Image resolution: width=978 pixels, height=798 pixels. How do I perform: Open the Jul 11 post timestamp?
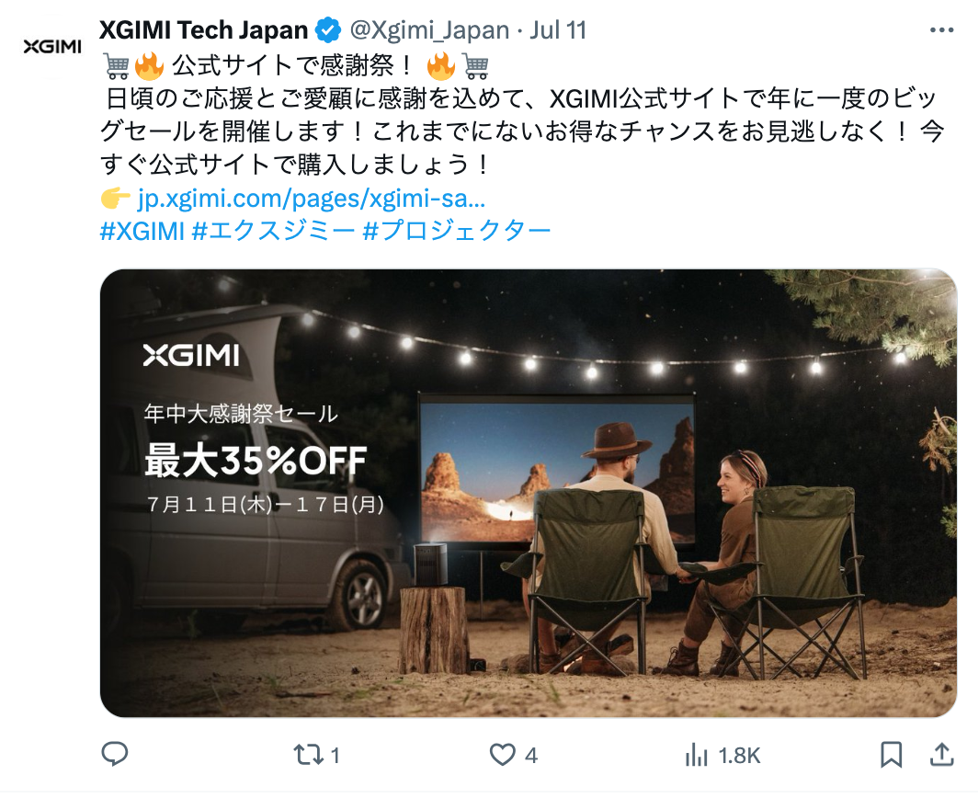558,30
